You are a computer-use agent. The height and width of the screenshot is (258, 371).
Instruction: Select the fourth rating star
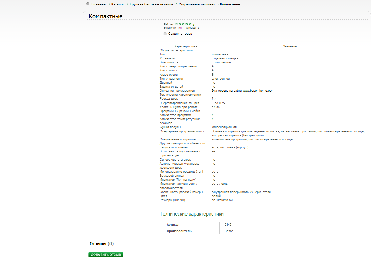[x=187, y=24]
